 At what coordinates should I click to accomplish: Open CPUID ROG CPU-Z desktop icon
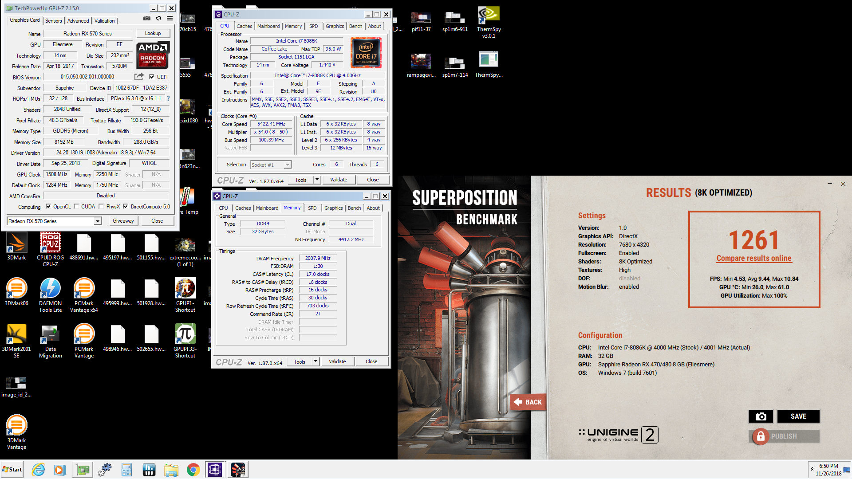(50, 250)
